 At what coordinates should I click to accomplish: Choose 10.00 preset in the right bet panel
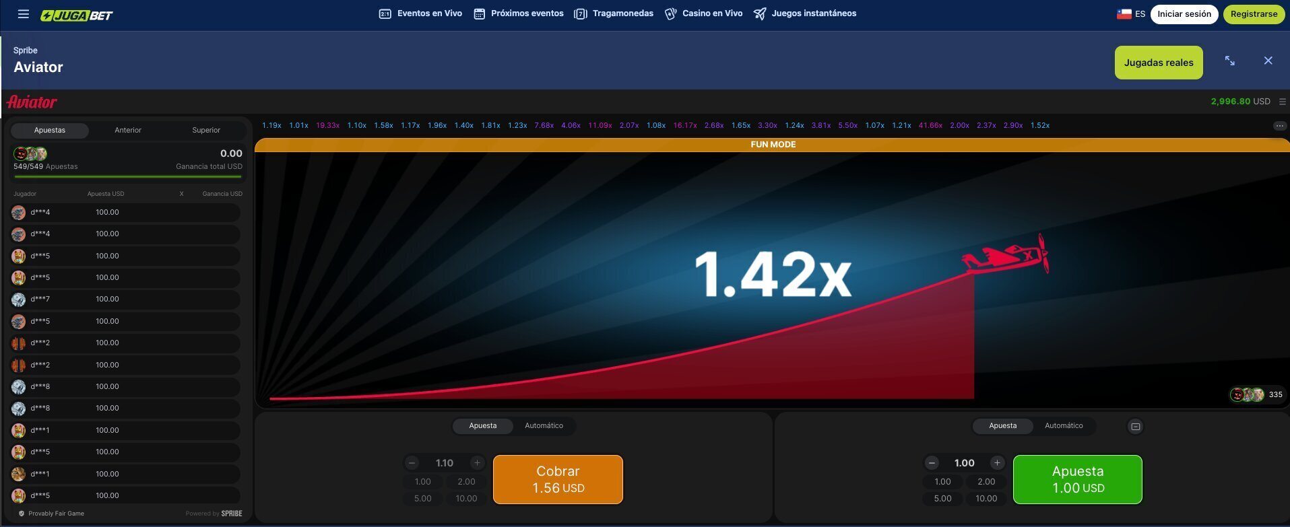986,499
